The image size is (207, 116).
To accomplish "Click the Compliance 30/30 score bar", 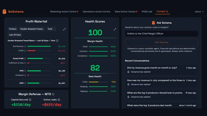I will tap(98, 56).
